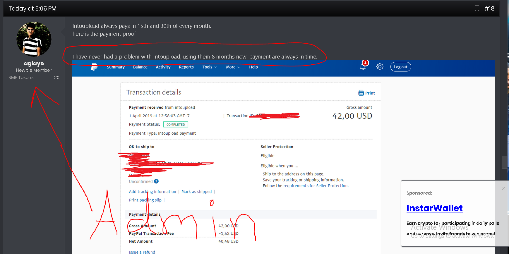Click Issue a refund link
Image resolution: width=509 pixels, height=254 pixels.
click(142, 252)
